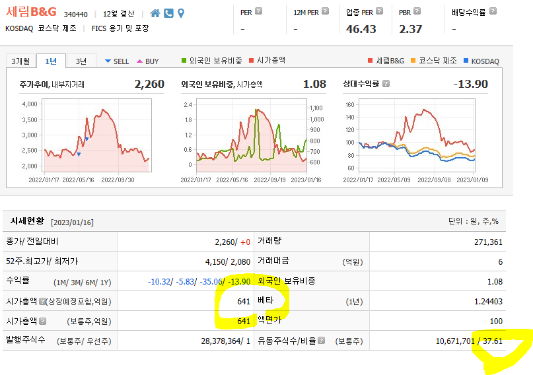The height and width of the screenshot is (375, 533).
Task: Click 발행주식수 value 28,378,364/ 1
Action: [226, 341]
